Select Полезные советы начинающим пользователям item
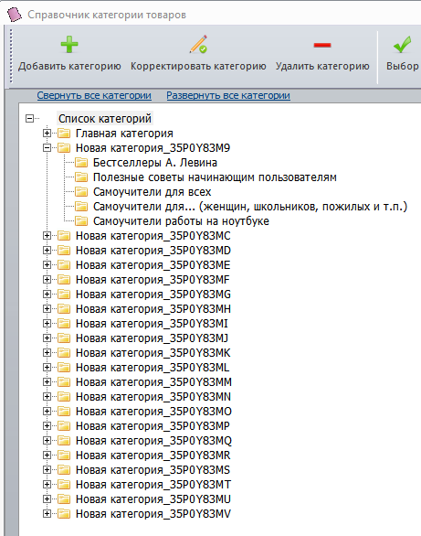 click(x=215, y=177)
